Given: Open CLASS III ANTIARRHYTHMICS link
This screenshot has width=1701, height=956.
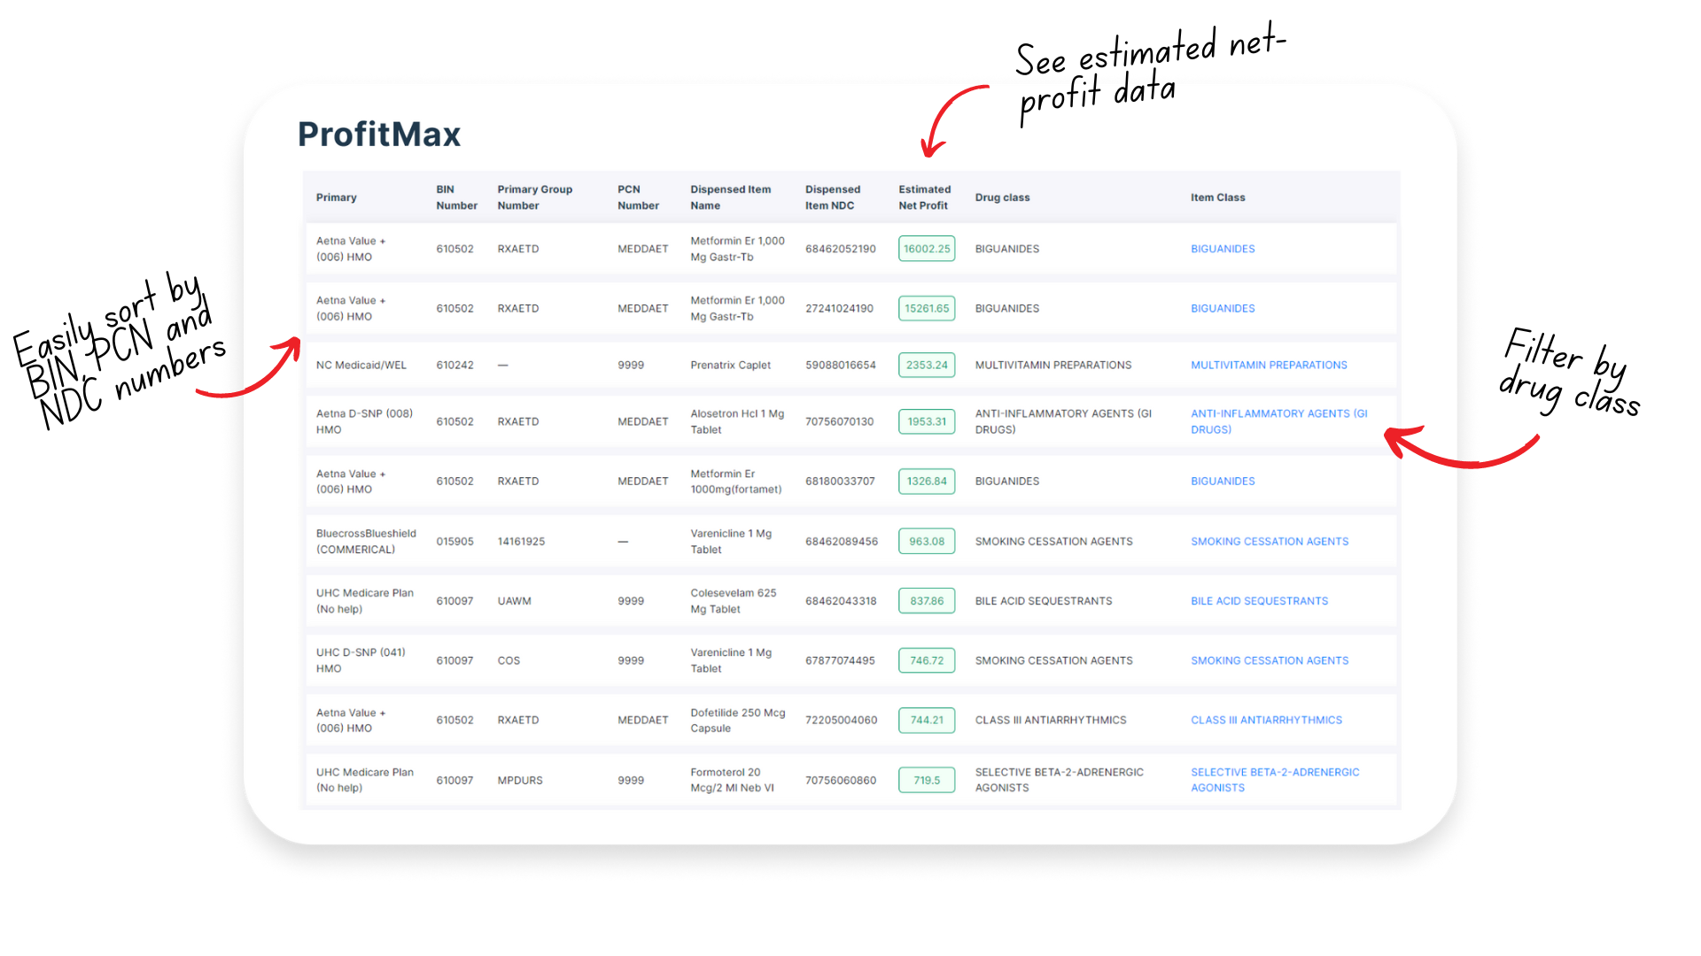Looking at the screenshot, I should coord(1265,720).
